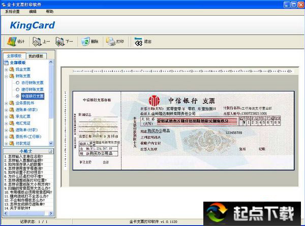Open tip 7 怎样调整纸张打印位置
This screenshot has width=305, height=226.
tap(25, 180)
